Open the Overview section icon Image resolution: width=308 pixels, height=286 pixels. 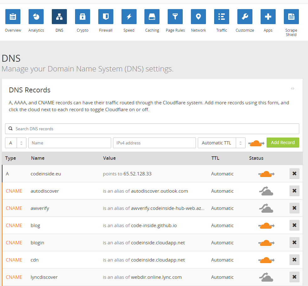[x=13, y=17]
